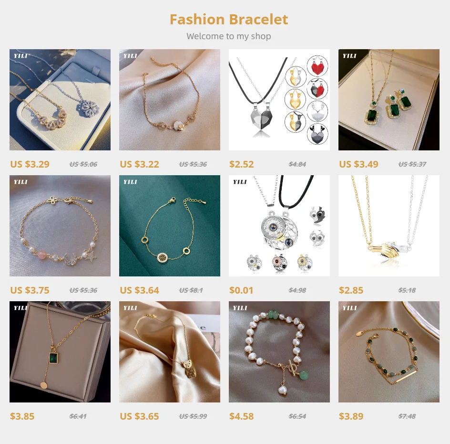Screen dimensions: 450x444
Task: Select the magnetic heart couple necklace image
Action: (x=279, y=100)
